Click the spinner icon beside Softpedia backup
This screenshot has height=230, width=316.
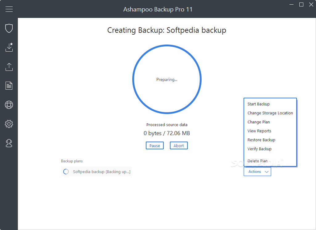[x=66, y=172]
